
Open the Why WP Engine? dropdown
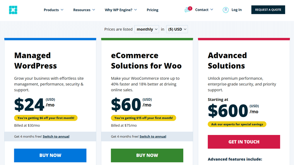(121, 10)
